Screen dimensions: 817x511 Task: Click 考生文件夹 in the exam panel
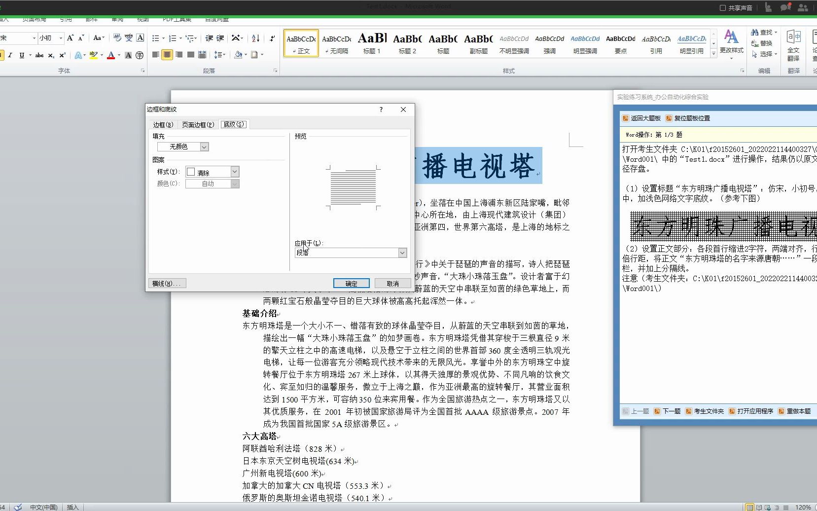click(x=705, y=411)
